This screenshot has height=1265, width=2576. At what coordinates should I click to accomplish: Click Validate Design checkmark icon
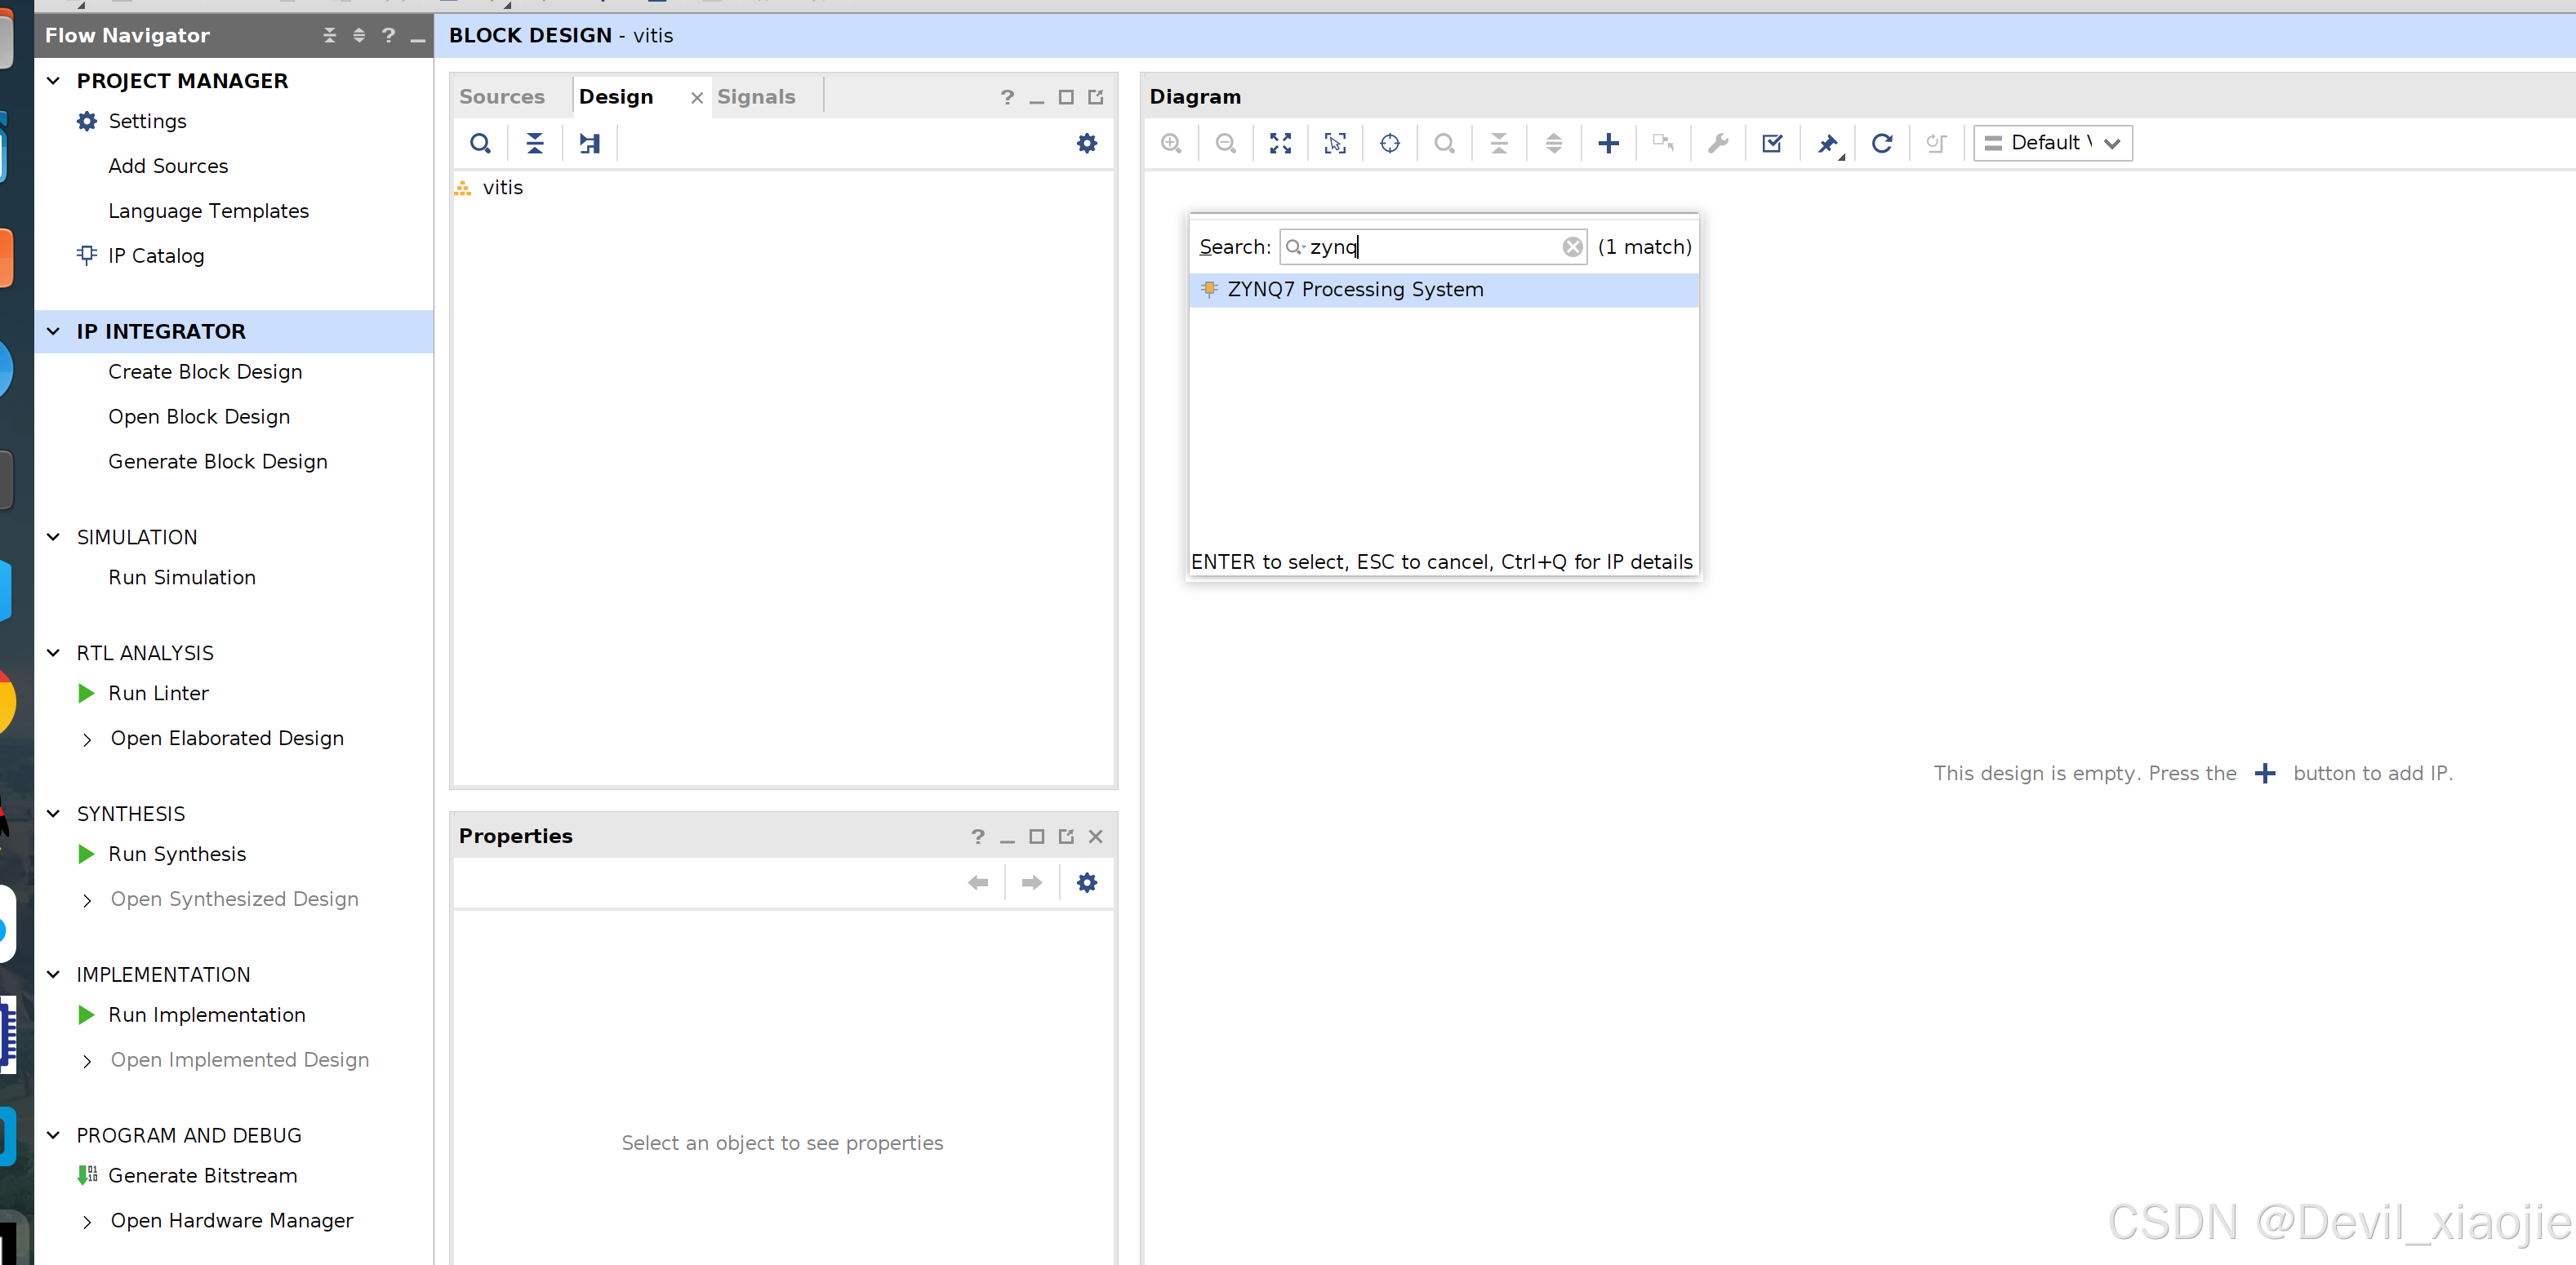1772,143
